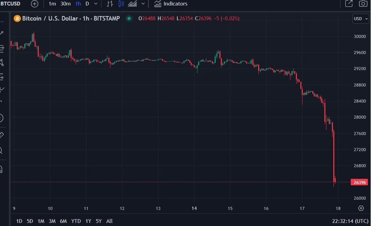Expand the chart style dropdown chevron
The width and height of the screenshot is (371, 226).
(x=143, y=4)
